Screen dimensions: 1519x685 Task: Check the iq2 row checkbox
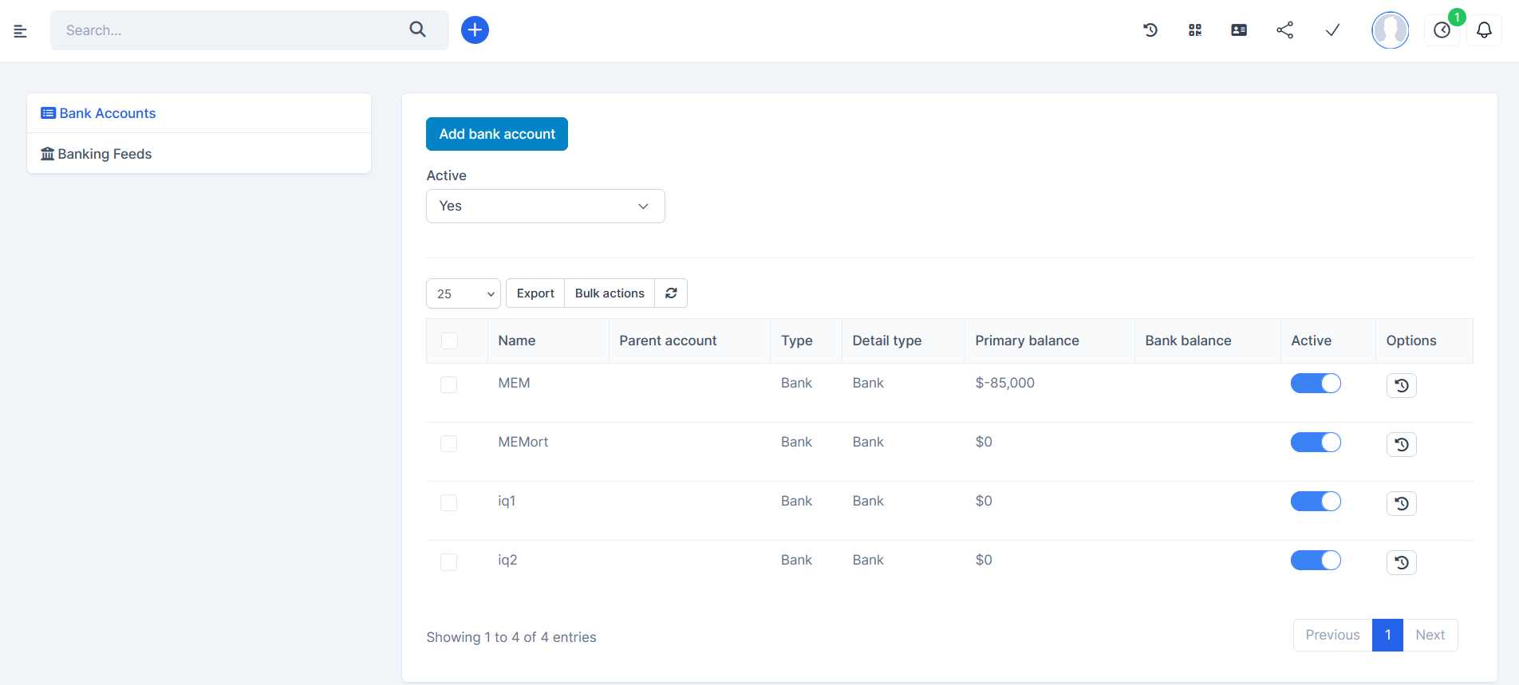pos(449,561)
